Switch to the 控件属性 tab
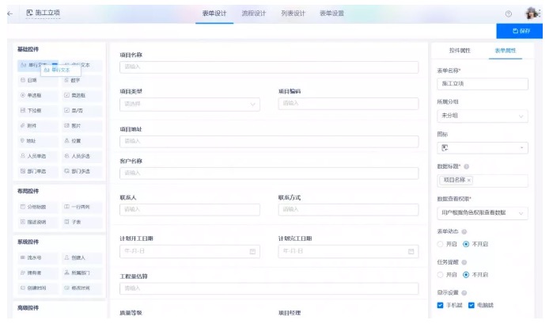Image resolution: width=553 pixels, height=324 pixels. coord(459,50)
